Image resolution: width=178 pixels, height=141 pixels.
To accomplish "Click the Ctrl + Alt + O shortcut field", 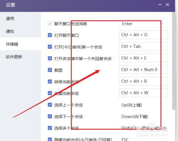I will 143,35.
